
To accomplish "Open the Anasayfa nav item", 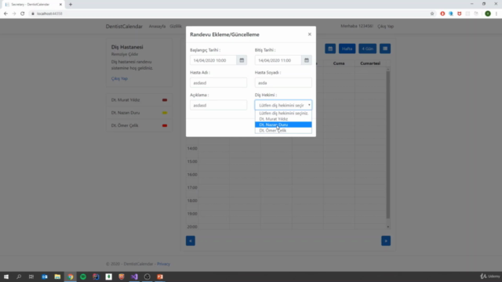I will pos(157,26).
